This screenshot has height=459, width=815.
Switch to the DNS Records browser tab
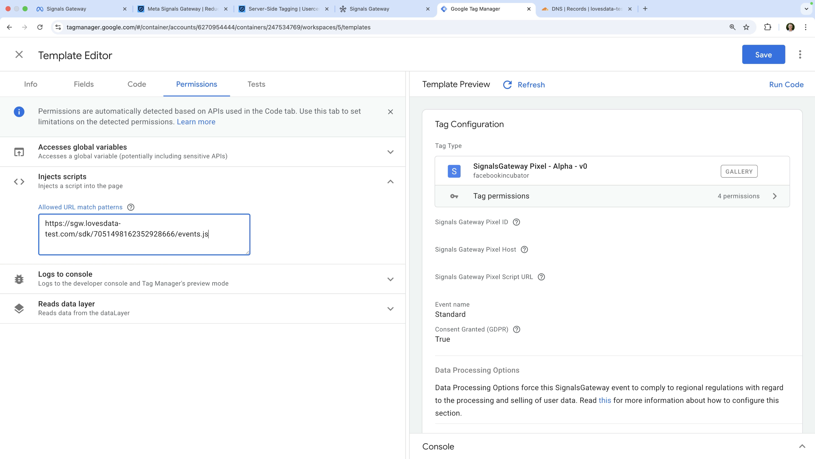click(587, 9)
